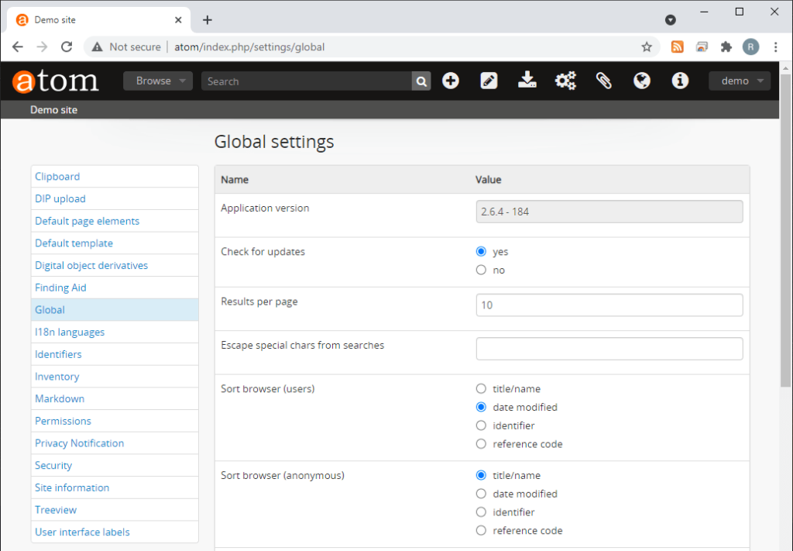Select reference code for Sort browser (users)
The width and height of the screenshot is (793, 551).
(x=481, y=444)
